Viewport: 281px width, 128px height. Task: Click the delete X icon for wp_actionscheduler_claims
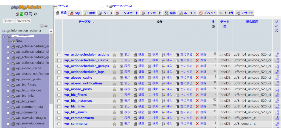click(197, 60)
